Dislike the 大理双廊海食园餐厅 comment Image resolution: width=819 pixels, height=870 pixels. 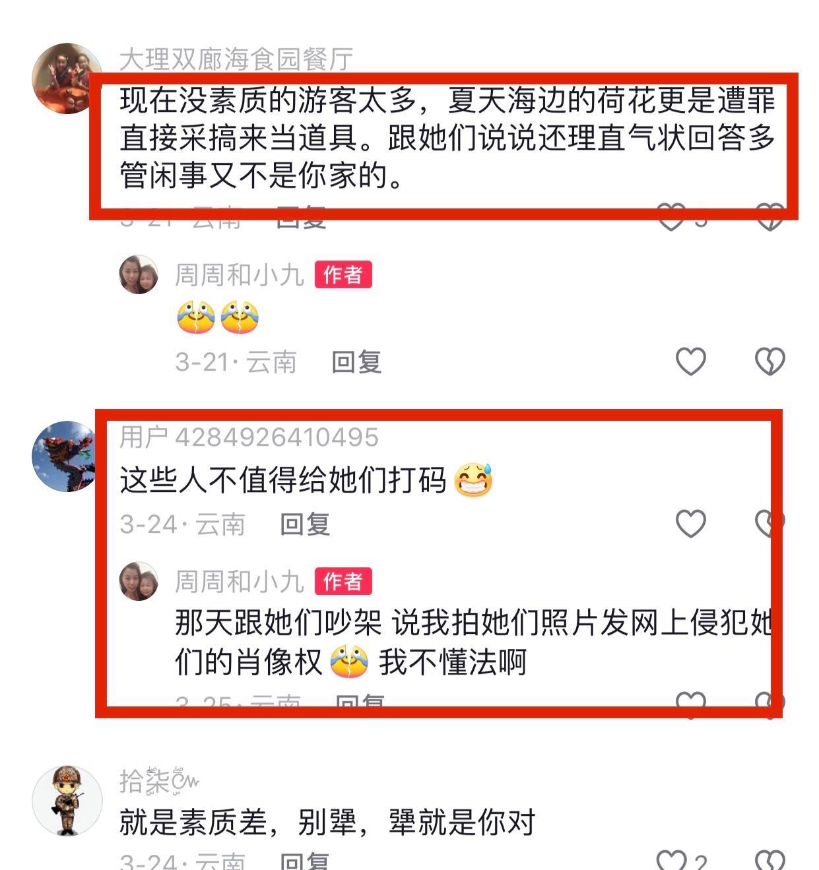coord(770,217)
